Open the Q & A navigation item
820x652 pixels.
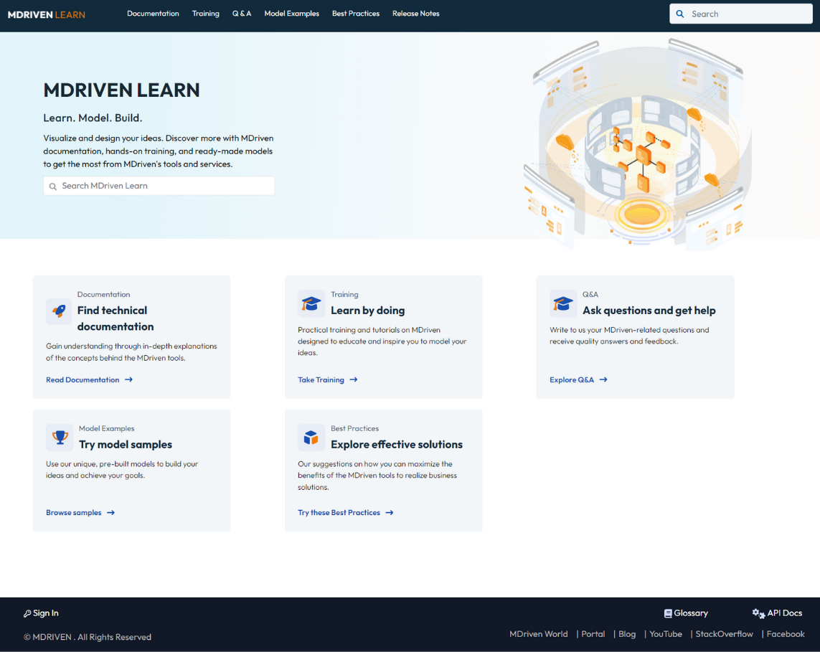(242, 14)
